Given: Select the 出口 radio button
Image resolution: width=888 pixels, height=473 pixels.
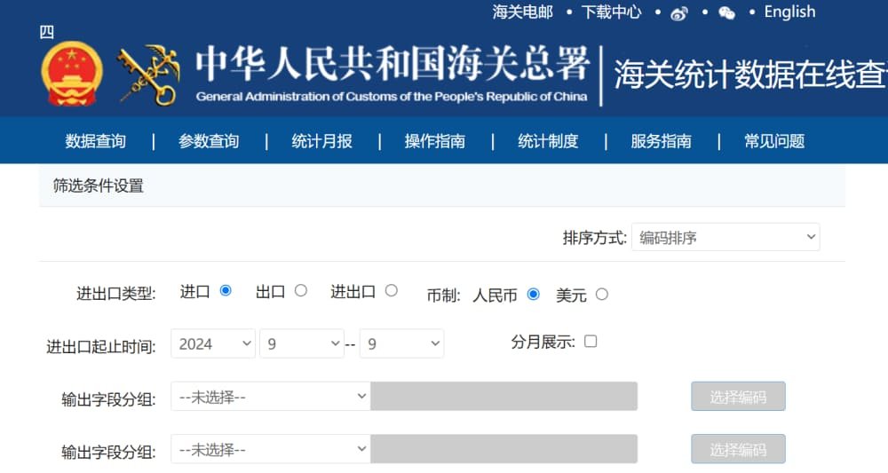Looking at the screenshot, I should pyautogui.click(x=301, y=291).
